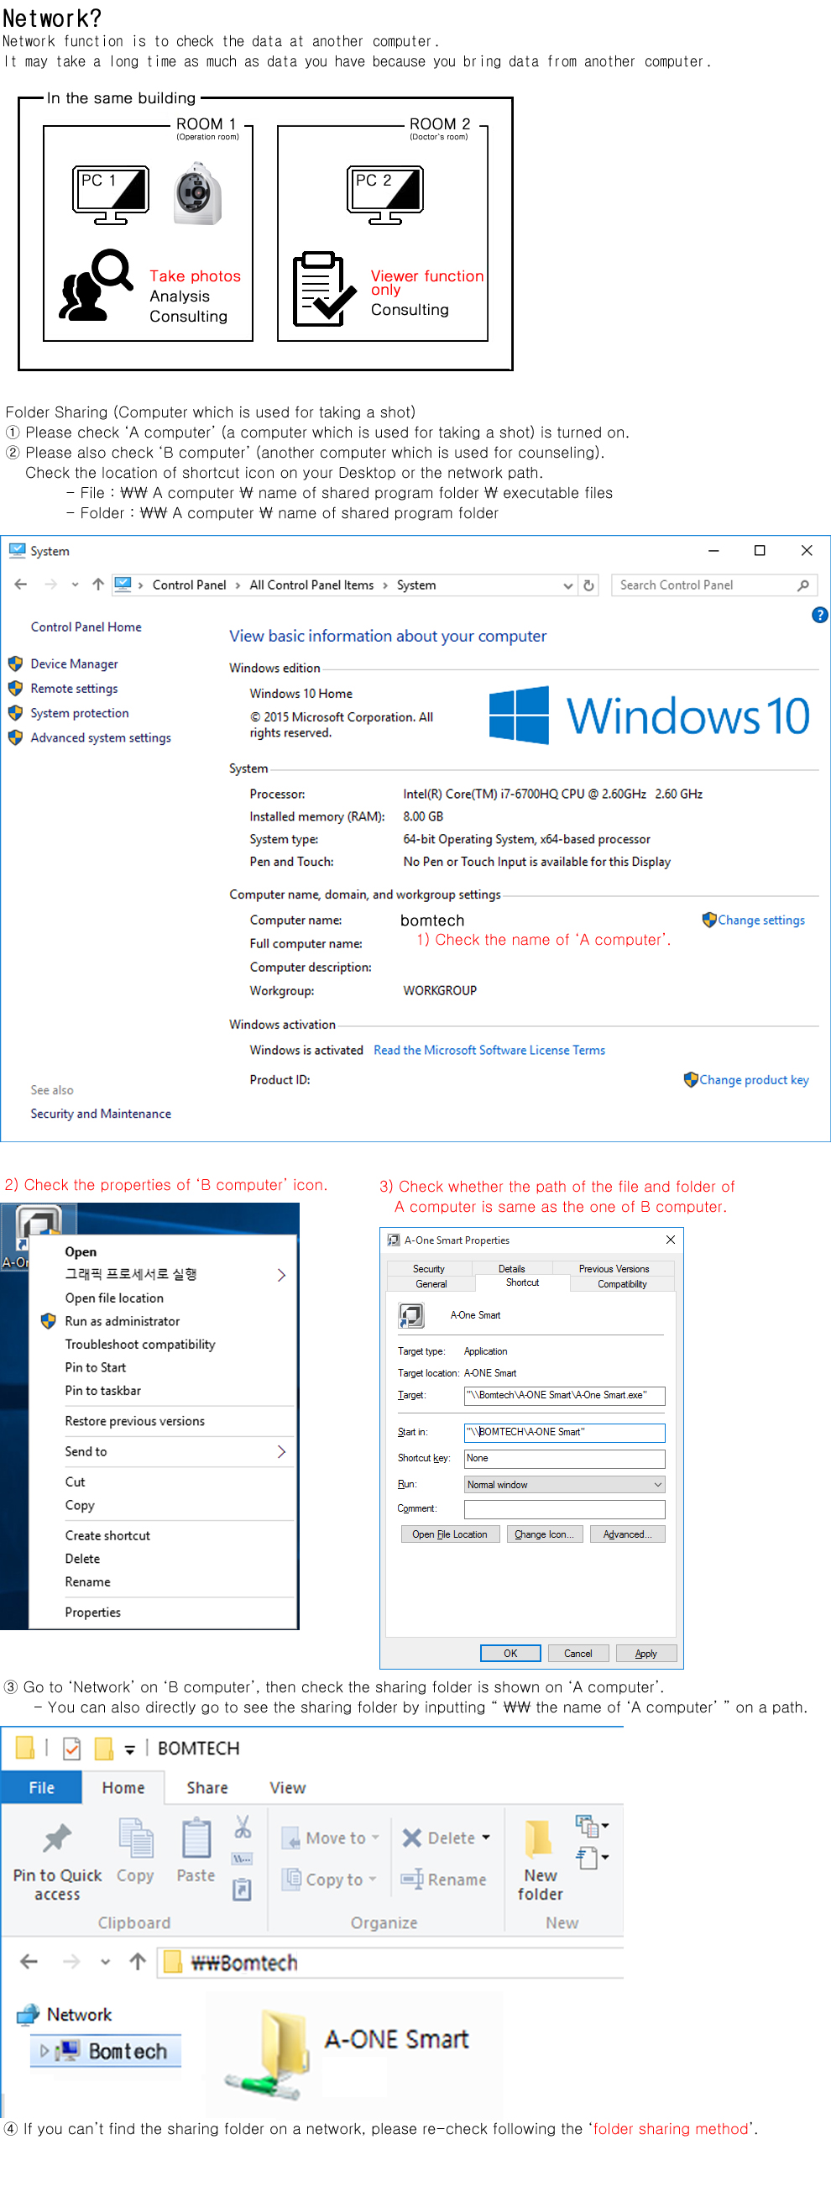The height and width of the screenshot is (2192, 831).
Task: Expand the Bomtech node under Network
Action: tap(44, 2052)
